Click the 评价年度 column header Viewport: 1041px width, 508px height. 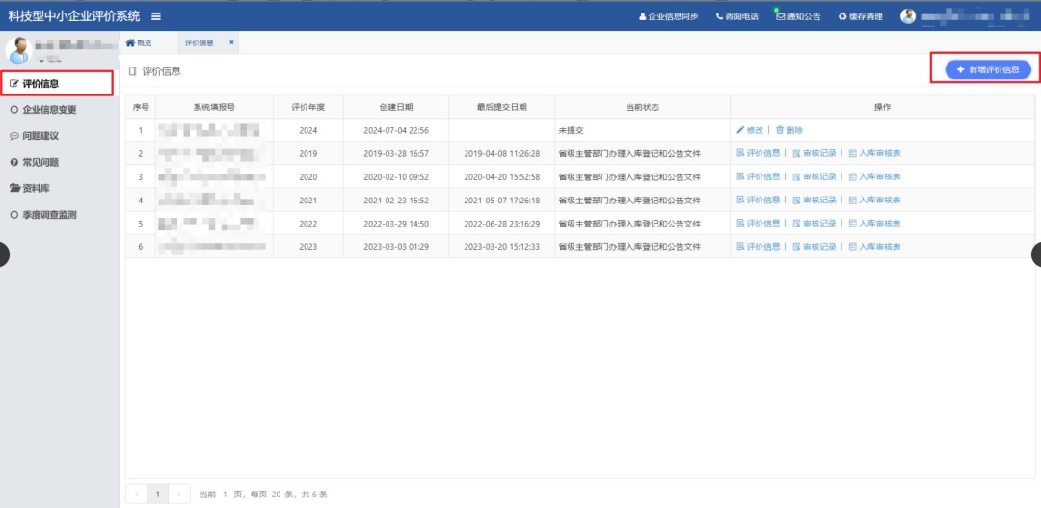[308, 107]
